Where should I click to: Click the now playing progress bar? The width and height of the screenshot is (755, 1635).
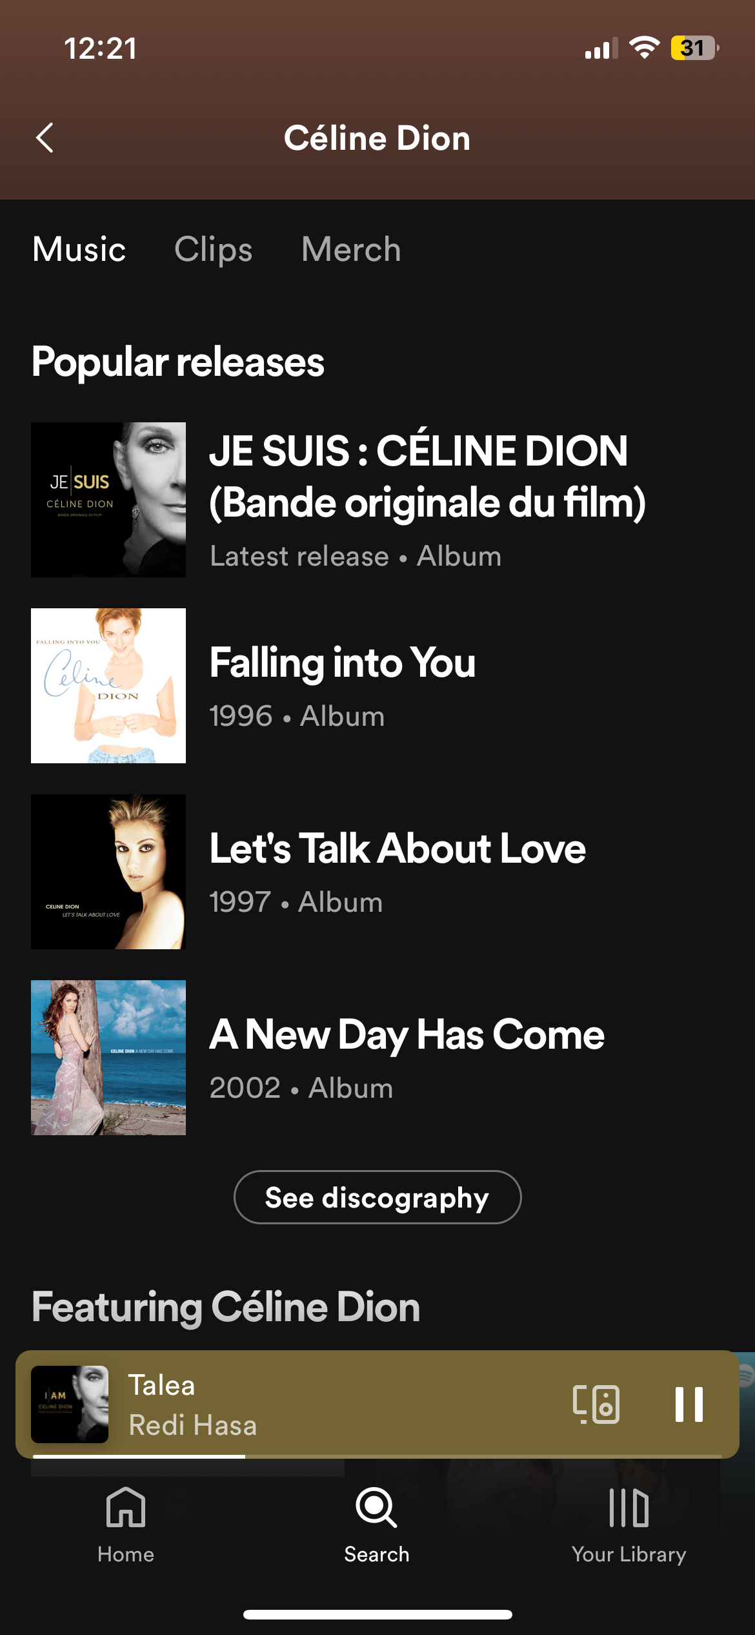(x=377, y=1457)
